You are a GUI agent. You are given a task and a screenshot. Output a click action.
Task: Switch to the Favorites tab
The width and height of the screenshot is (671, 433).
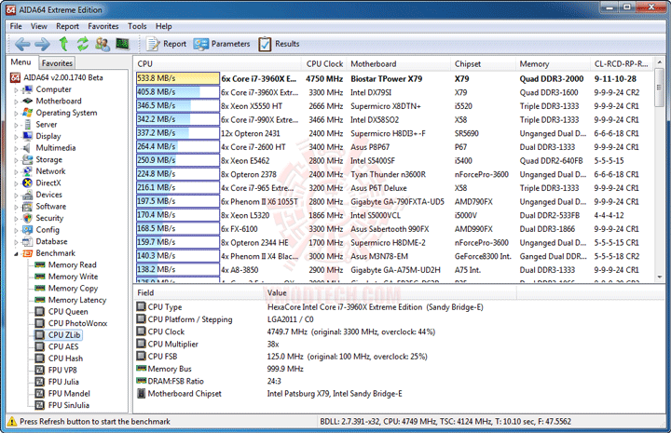57,62
